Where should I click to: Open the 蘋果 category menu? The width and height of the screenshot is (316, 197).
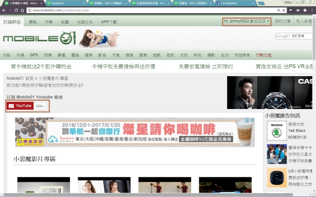[x=89, y=55]
